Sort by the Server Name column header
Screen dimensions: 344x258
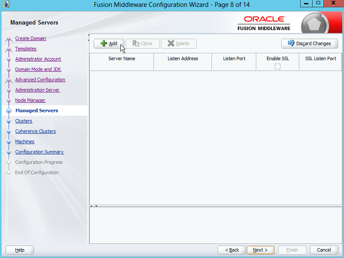(x=122, y=58)
